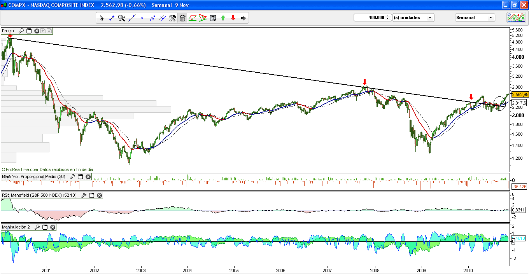529x274 pixels.
Task: Open the wrench and hammer settings tool
Action: point(172,18)
